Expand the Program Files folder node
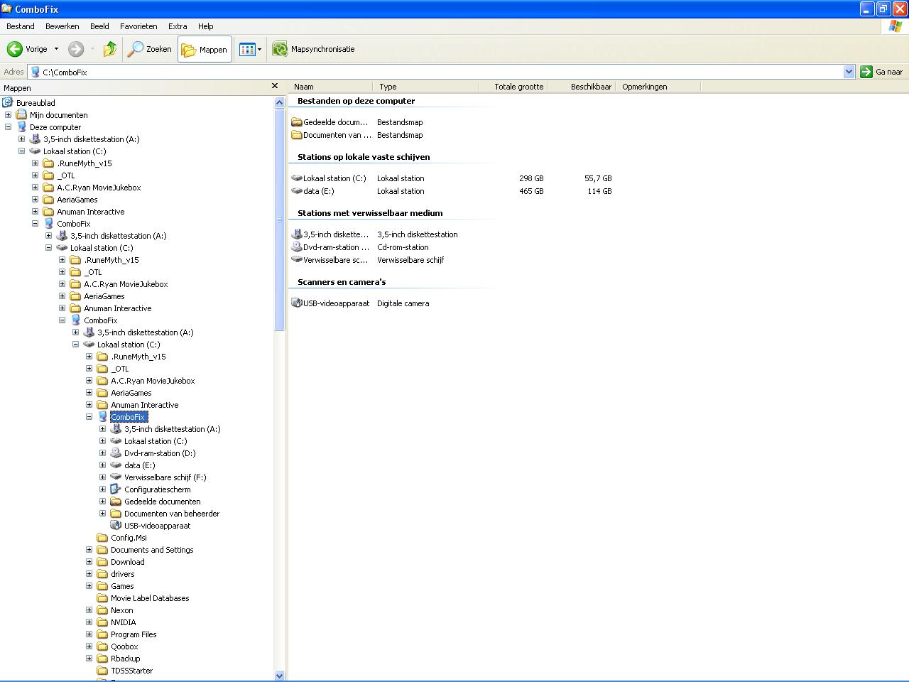Image resolution: width=909 pixels, height=682 pixels. pyautogui.click(x=89, y=634)
